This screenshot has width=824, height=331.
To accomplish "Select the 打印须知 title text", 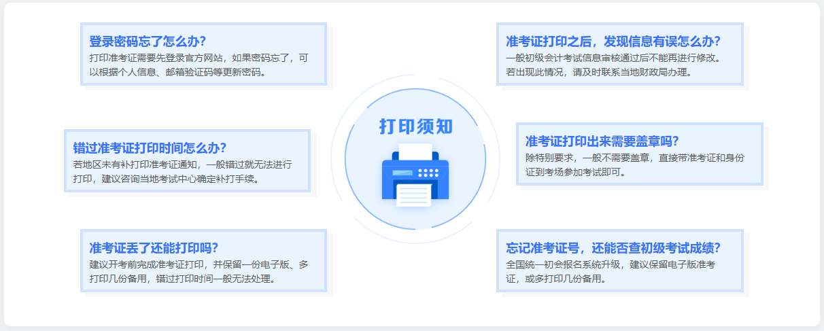I will [415, 126].
